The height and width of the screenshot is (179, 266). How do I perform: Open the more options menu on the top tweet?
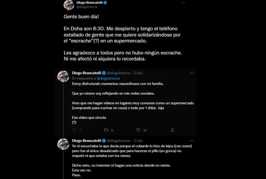pos(183,2)
